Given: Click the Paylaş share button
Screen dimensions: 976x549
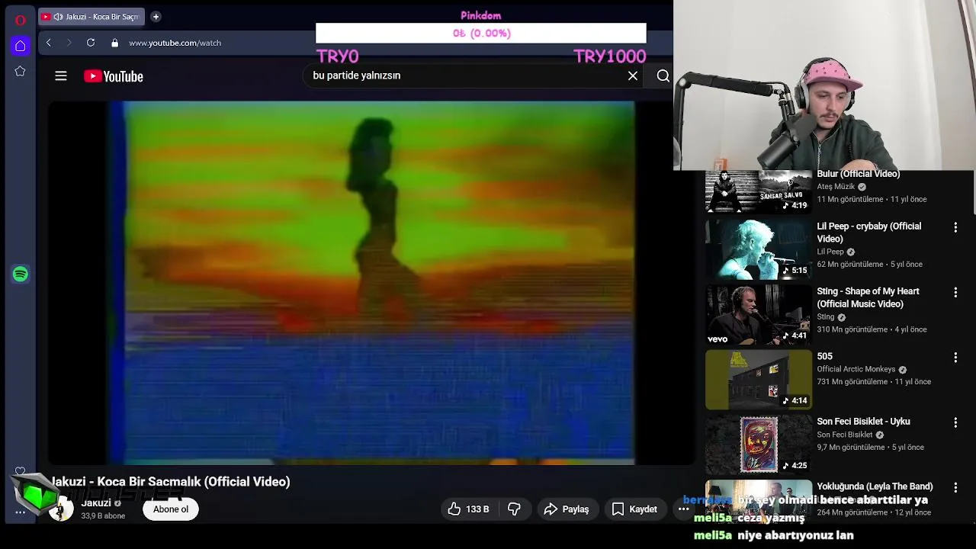Looking at the screenshot, I should pos(566,509).
